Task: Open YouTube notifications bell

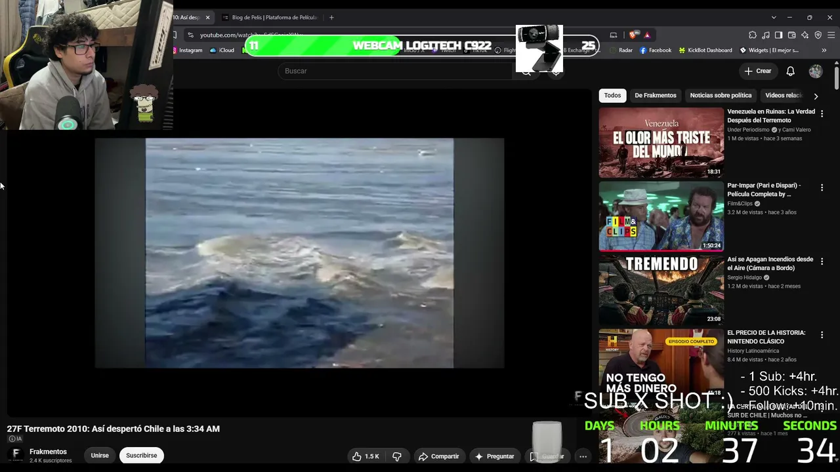Action: (x=791, y=71)
